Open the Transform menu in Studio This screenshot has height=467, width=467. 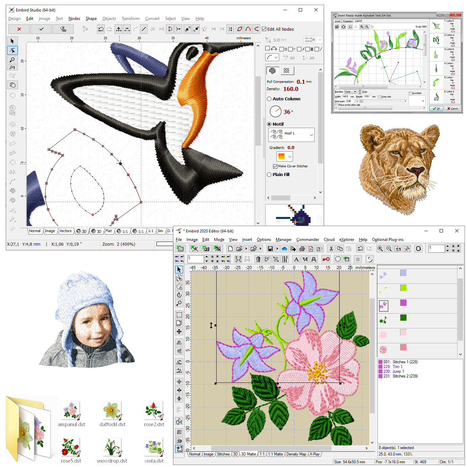[x=130, y=19]
